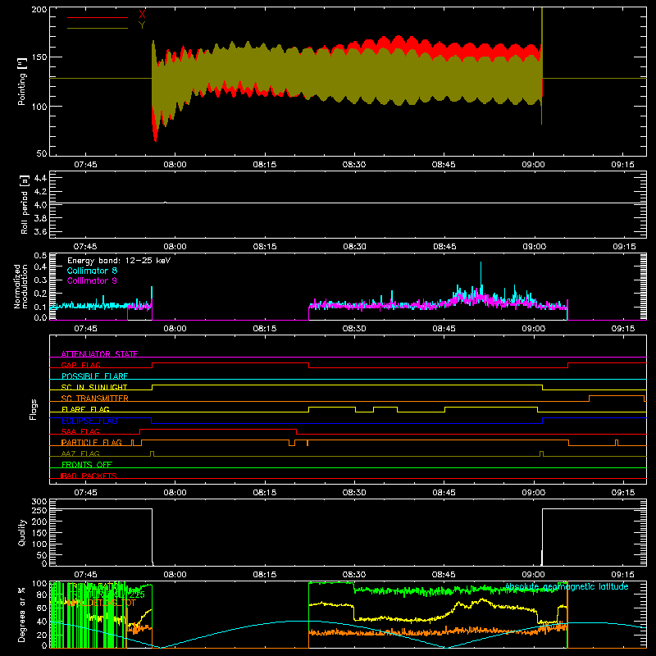
Task: Click the 08:30 label under Pointing plot
Action: [354, 165]
